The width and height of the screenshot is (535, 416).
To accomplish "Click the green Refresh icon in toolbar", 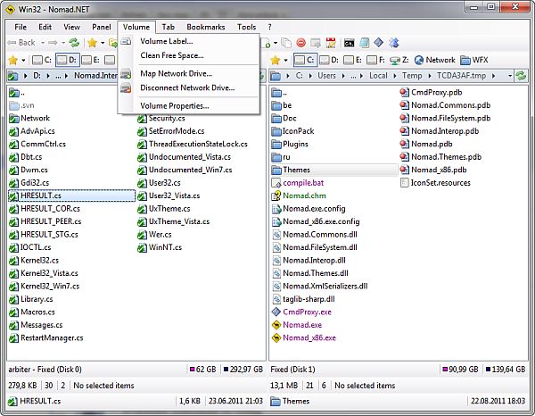I will click(x=74, y=43).
